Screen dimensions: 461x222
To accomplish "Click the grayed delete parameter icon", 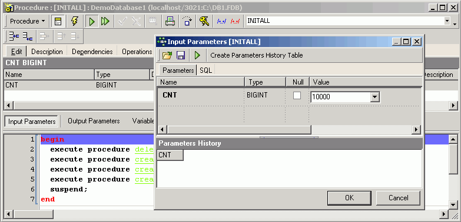I will [44, 36].
